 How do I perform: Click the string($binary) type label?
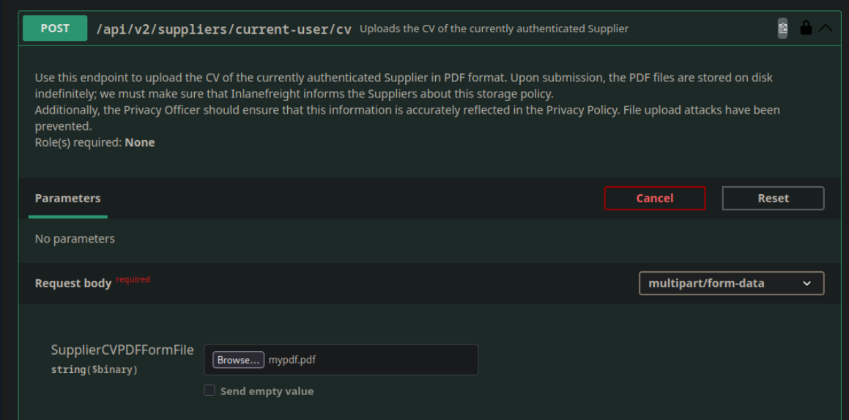tap(94, 369)
